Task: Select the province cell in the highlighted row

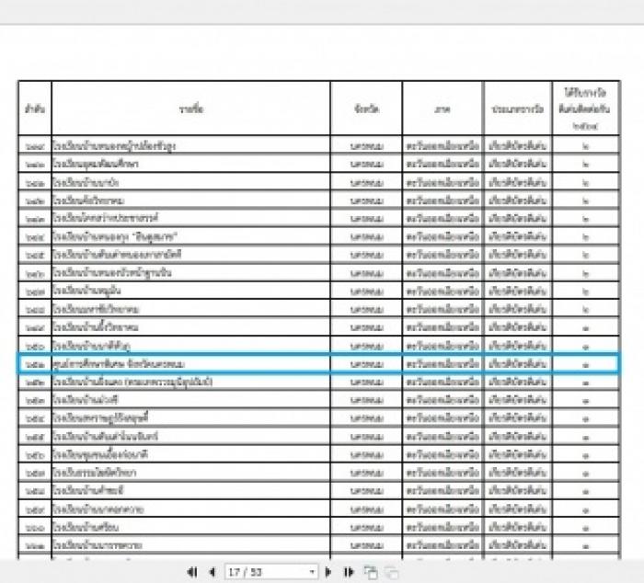Action: click(x=366, y=364)
